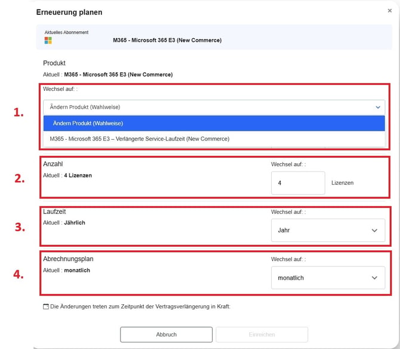This screenshot has width=400, height=349.
Task: Open the Abrechnungsplan monatlich dropdown
Action: click(x=328, y=278)
